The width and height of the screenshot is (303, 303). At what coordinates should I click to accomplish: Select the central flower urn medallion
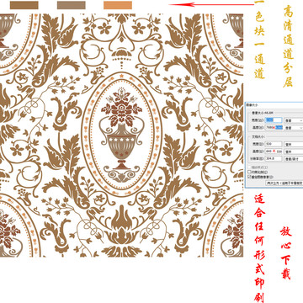(x=121, y=135)
